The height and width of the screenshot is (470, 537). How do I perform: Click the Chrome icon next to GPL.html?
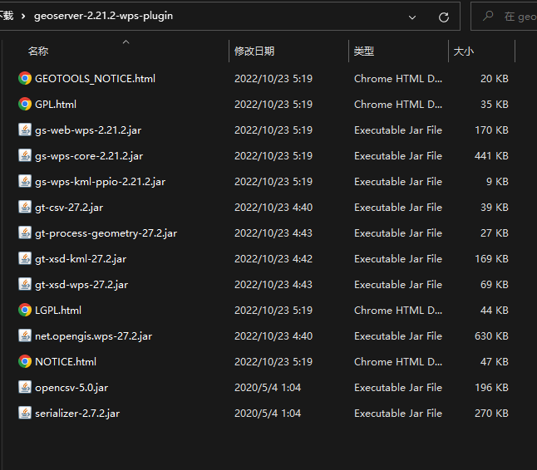[25, 105]
